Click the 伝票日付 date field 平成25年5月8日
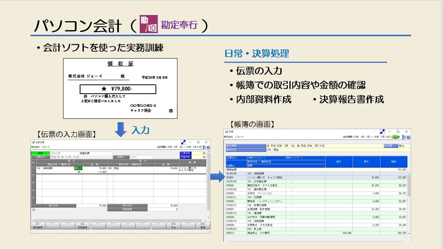 [65, 157]
